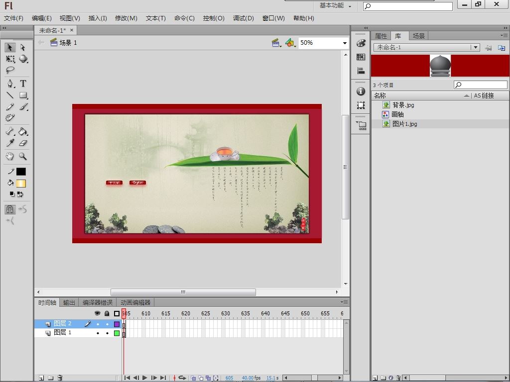The height and width of the screenshot is (382, 510).
Task: Expand the 未命名-1 library document dropdown
Action: pyautogui.click(x=476, y=47)
